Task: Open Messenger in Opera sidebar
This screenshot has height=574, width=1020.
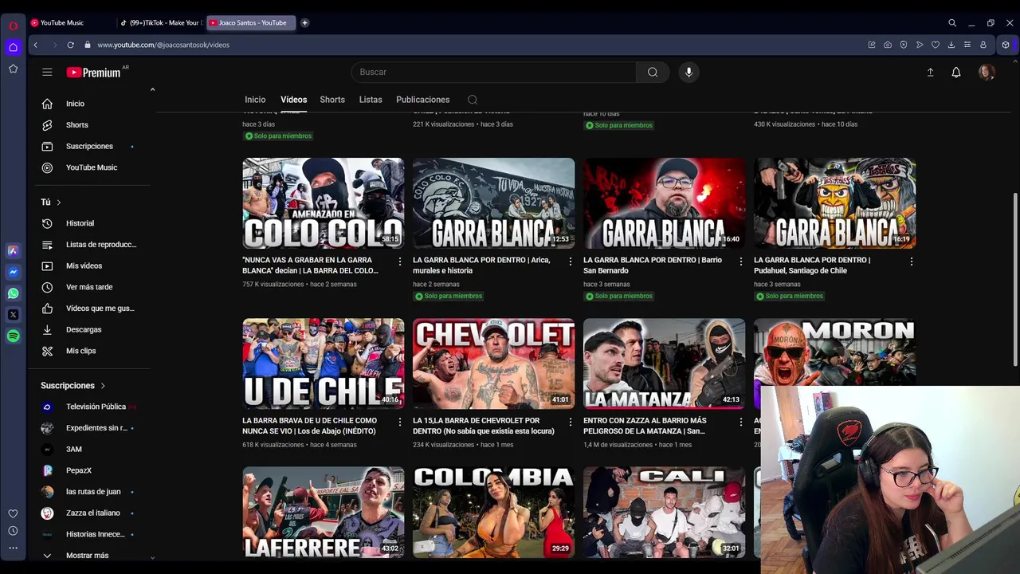Action: [x=13, y=272]
